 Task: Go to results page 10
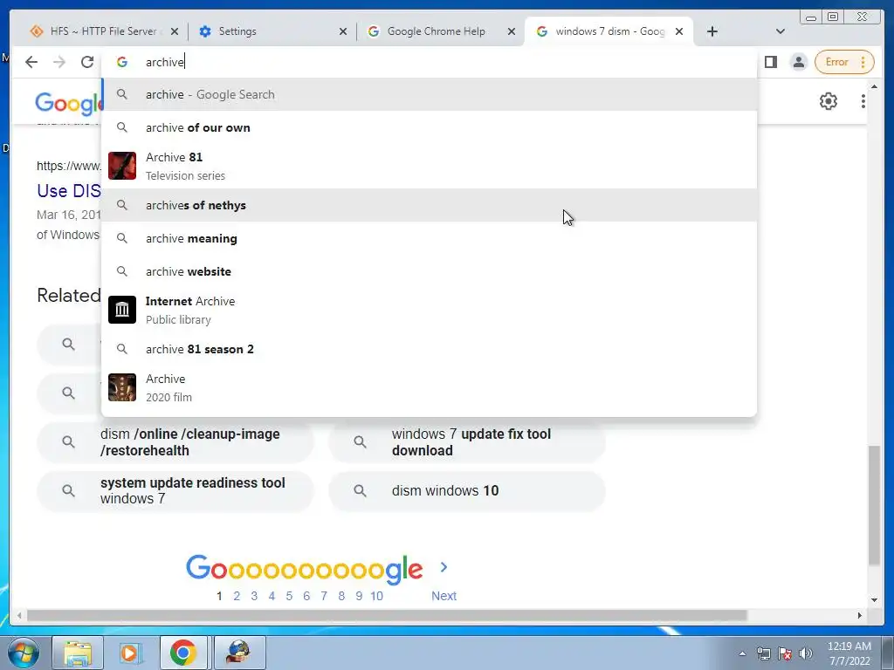coord(376,596)
